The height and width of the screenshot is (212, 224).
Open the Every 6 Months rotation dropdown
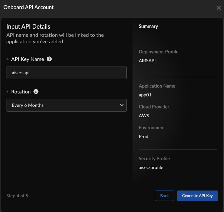[x=66, y=105]
